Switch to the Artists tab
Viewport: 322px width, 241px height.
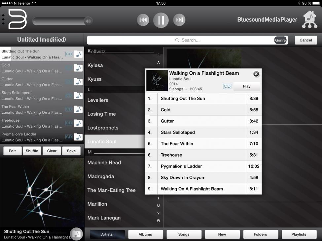[x=107, y=234]
